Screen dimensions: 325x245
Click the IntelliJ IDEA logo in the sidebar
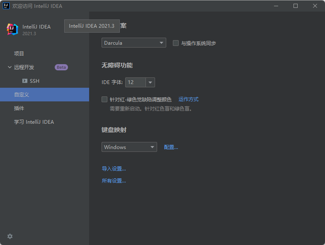(12, 29)
